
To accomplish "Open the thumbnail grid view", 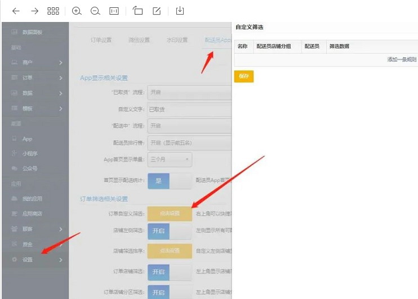I will click(53, 11).
